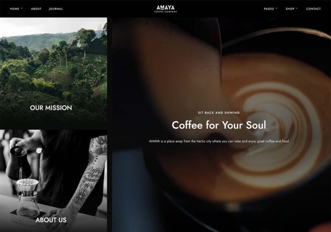Select the Our Mission title
Viewport: 331px width, 232px height.
[51, 108]
